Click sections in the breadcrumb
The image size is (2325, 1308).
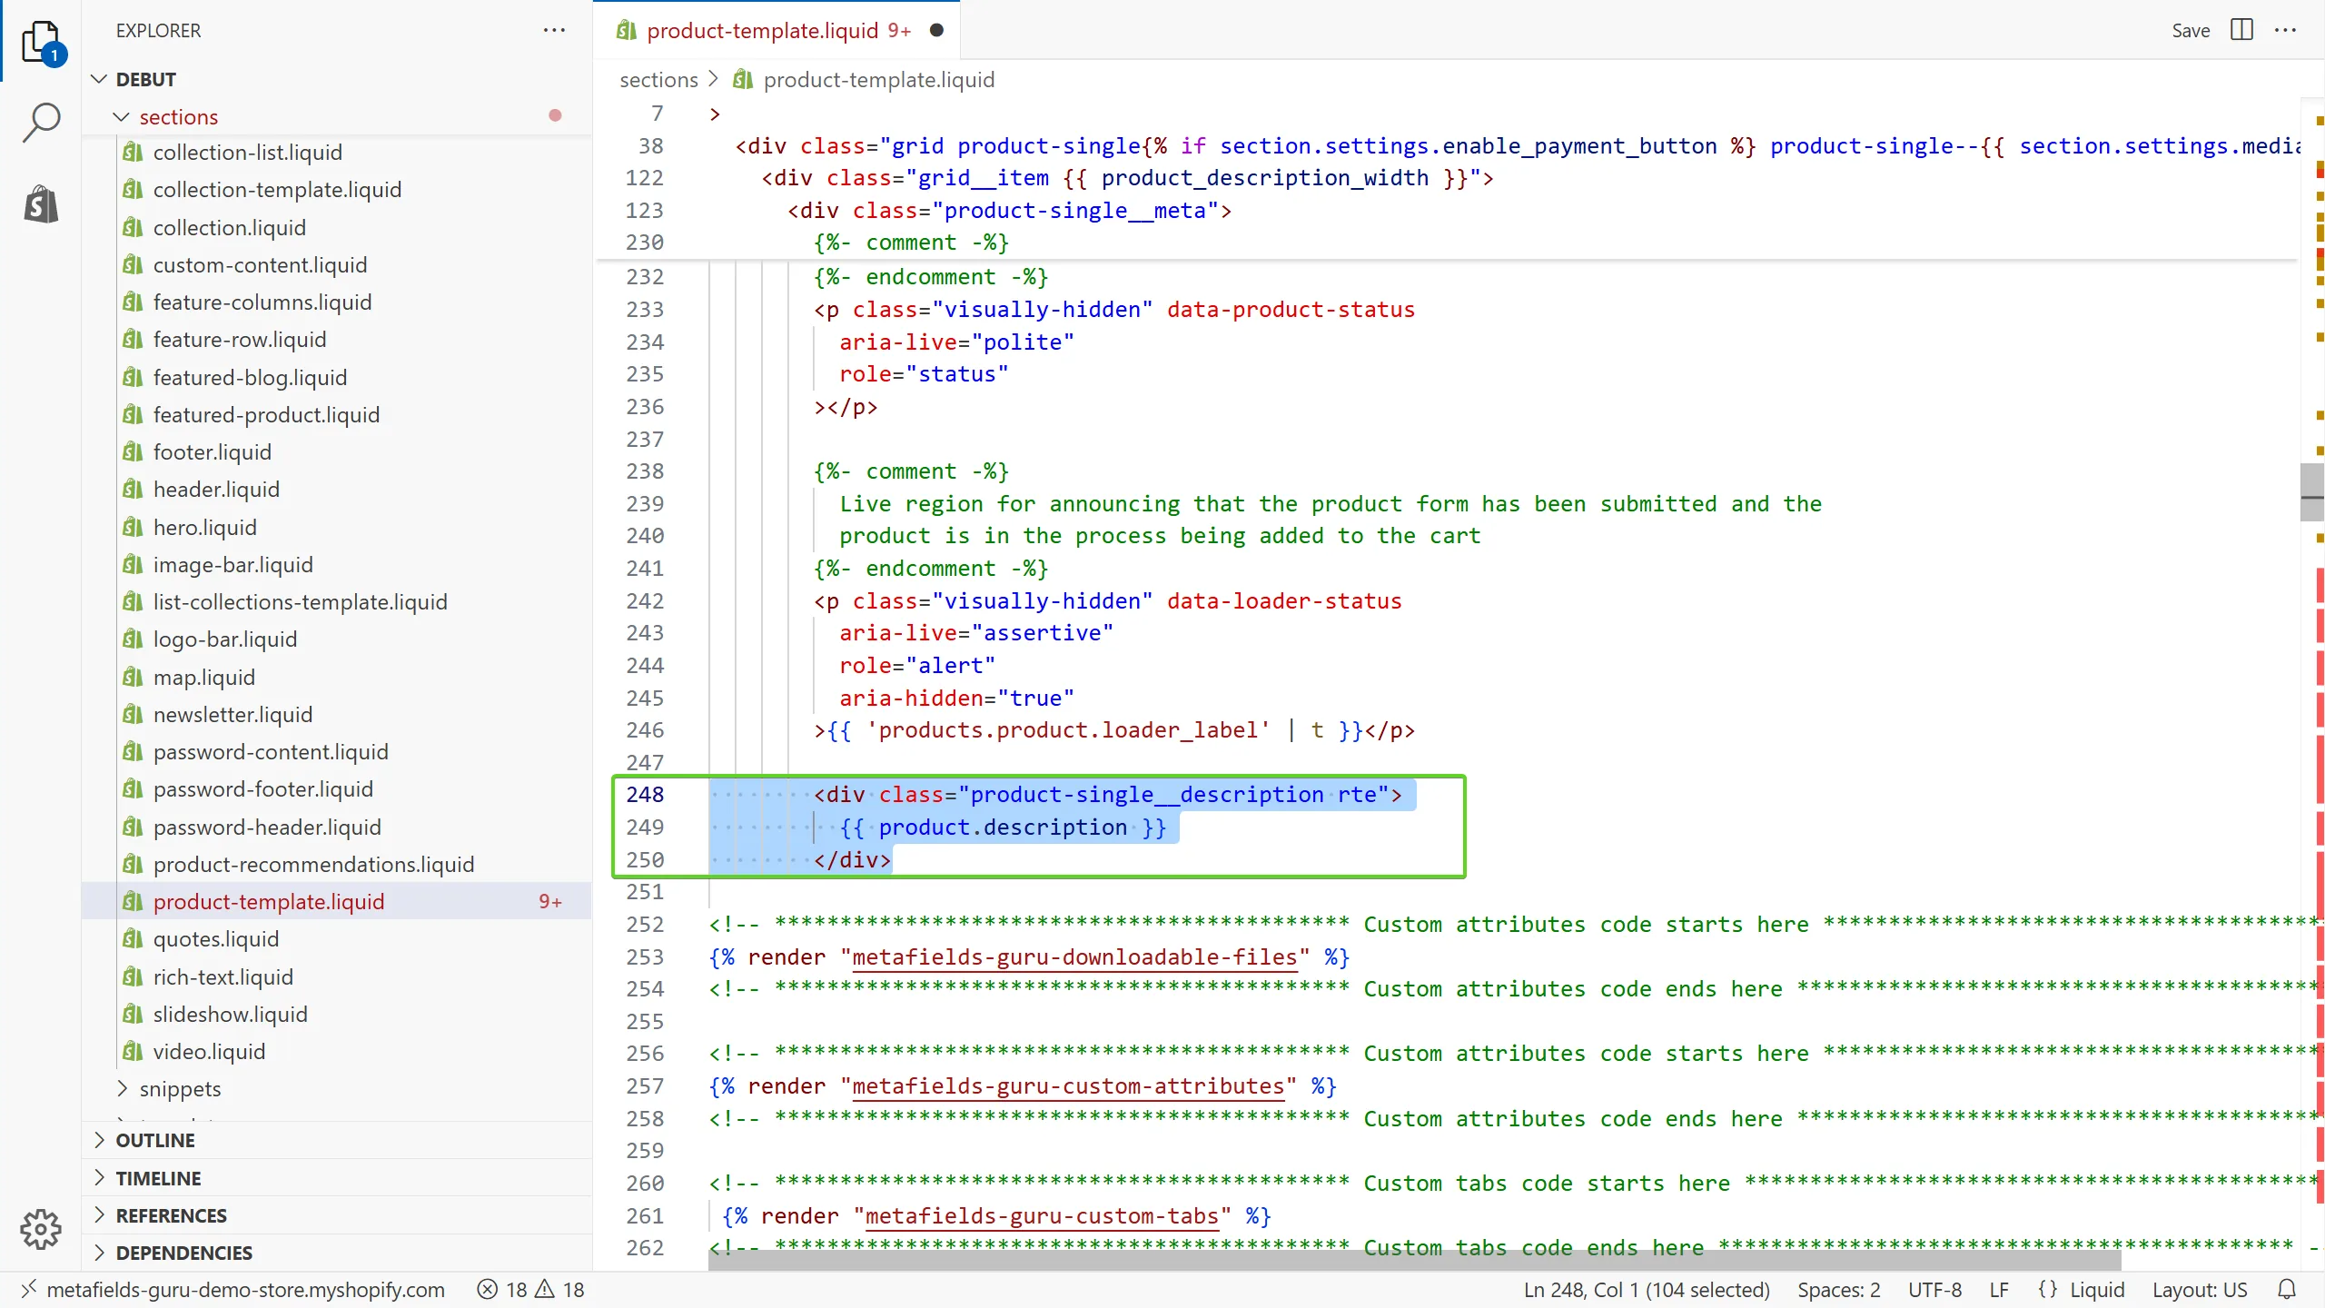[658, 80]
